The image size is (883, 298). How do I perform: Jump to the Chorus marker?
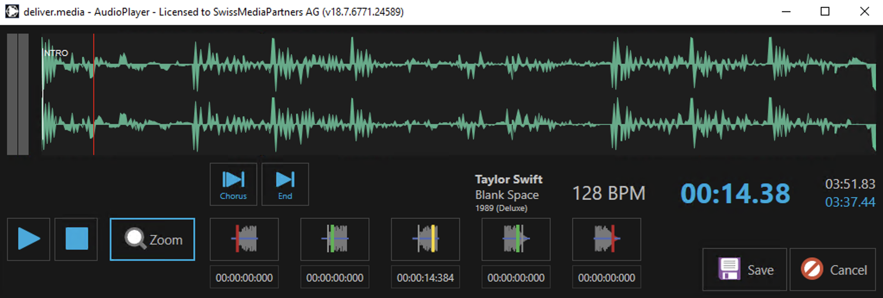pos(233,184)
